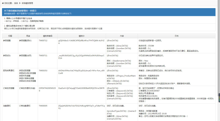Click the blue tips panel header
Image resolution: width=220 pixels, height=121 pixels.
click(109, 12)
